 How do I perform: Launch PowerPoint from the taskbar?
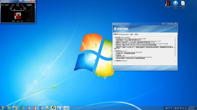tap(34, 108)
